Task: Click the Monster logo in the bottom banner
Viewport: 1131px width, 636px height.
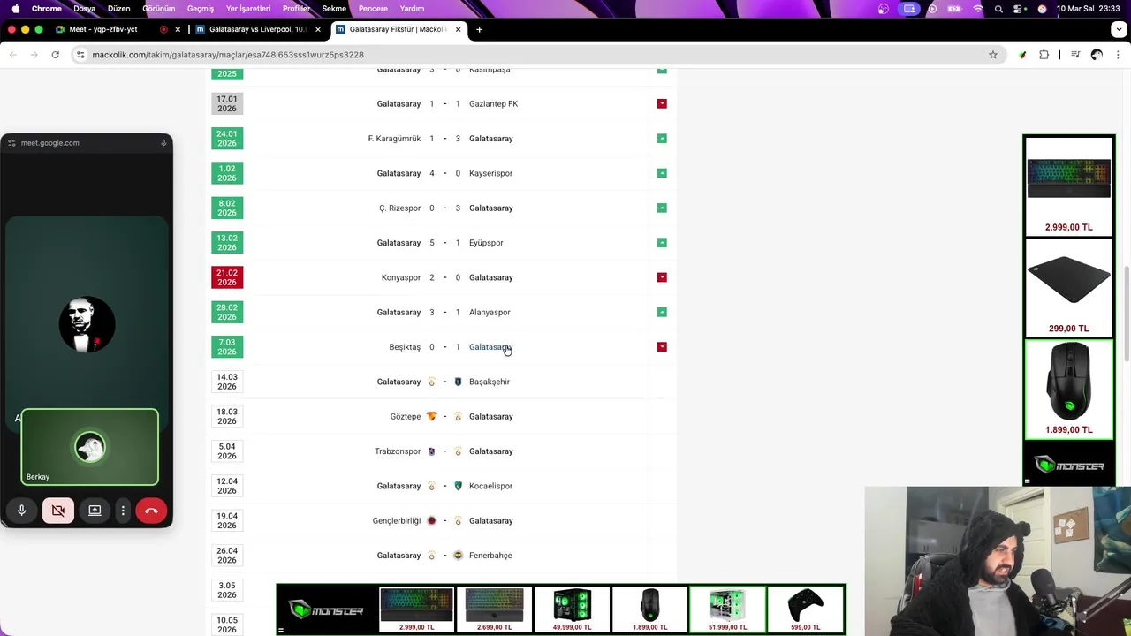Action: coord(326,609)
